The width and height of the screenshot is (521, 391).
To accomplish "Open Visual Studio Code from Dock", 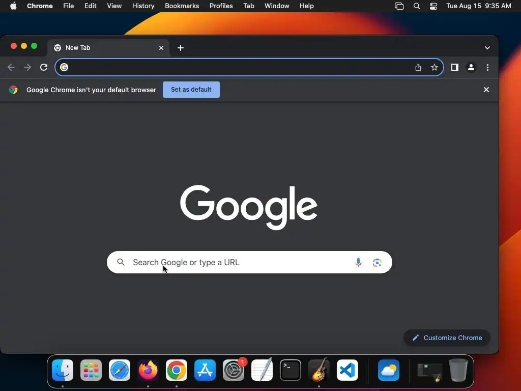I will coord(348,370).
